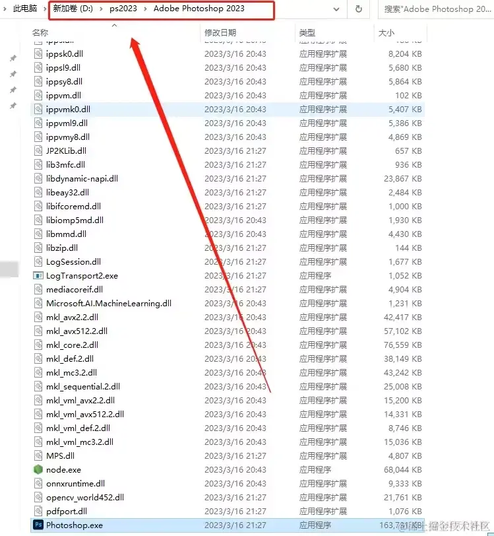Select node.exe file name
This screenshot has width=494, height=536.
pyautogui.click(x=63, y=470)
